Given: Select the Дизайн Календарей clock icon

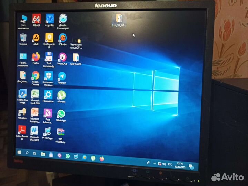Looking at the screenshot, I should pyautogui.click(x=63, y=21).
